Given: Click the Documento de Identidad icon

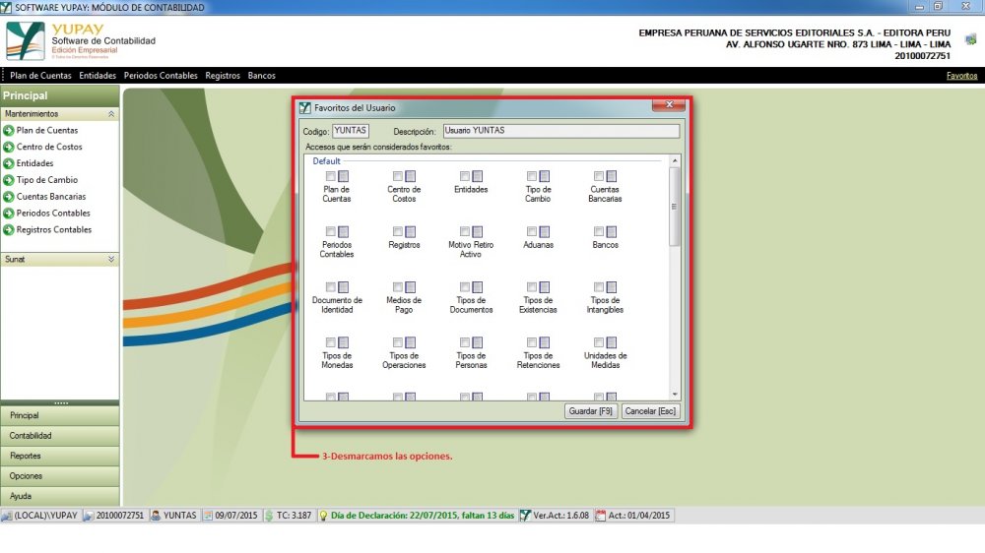Looking at the screenshot, I should point(344,287).
